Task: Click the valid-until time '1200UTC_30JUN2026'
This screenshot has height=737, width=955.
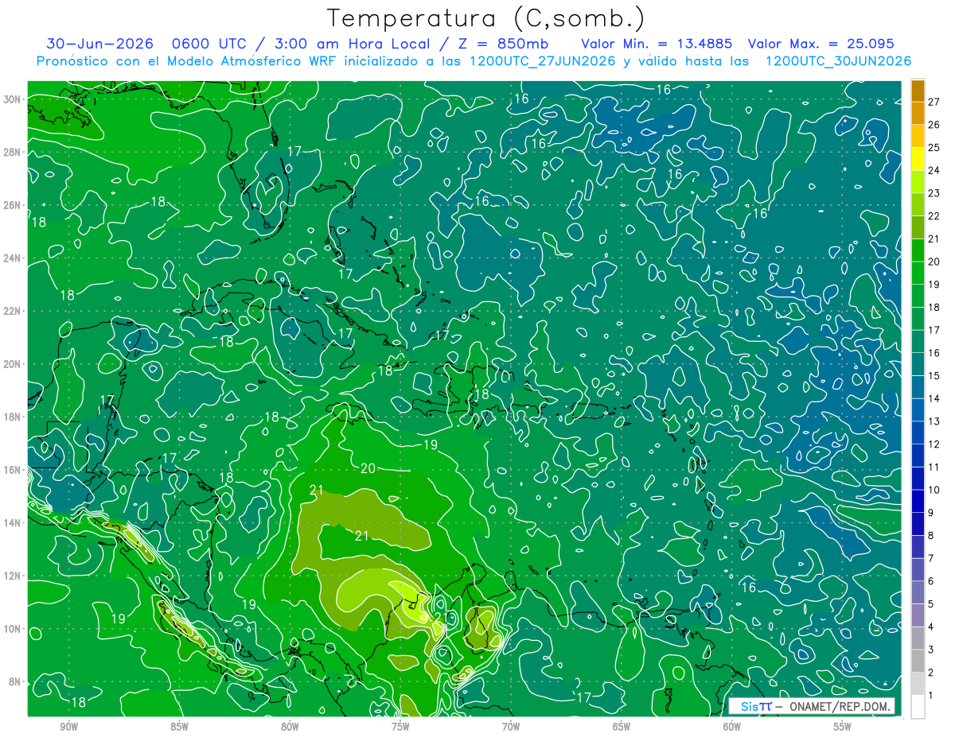Action: point(838,61)
